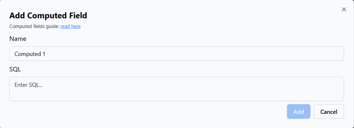Click into the SQL text area
The width and height of the screenshot is (354, 128).
[x=177, y=89]
